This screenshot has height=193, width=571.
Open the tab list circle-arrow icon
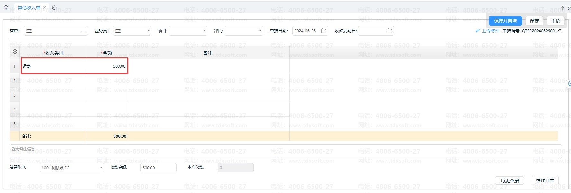[54, 8]
